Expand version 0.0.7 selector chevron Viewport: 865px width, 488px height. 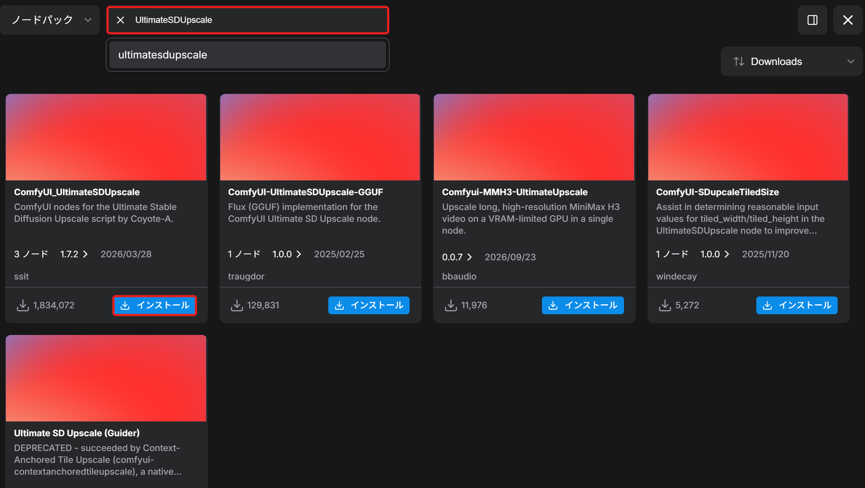coord(469,257)
